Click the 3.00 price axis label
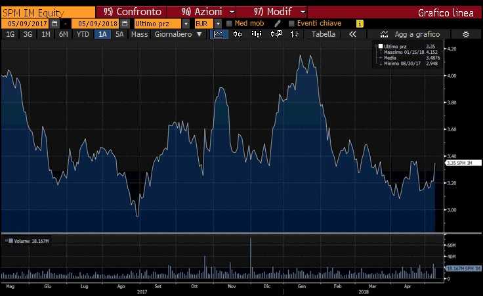The height and width of the screenshot is (296, 483). pyautogui.click(x=451, y=210)
